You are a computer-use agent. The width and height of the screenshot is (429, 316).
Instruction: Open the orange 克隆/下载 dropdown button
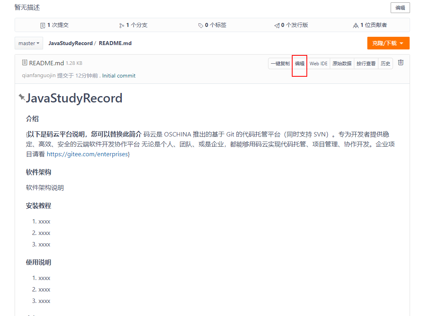[388, 43]
